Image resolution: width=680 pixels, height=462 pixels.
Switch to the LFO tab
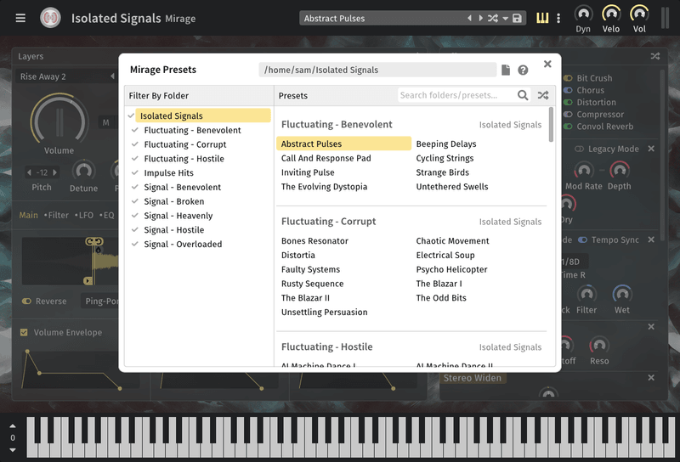[x=84, y=215]
